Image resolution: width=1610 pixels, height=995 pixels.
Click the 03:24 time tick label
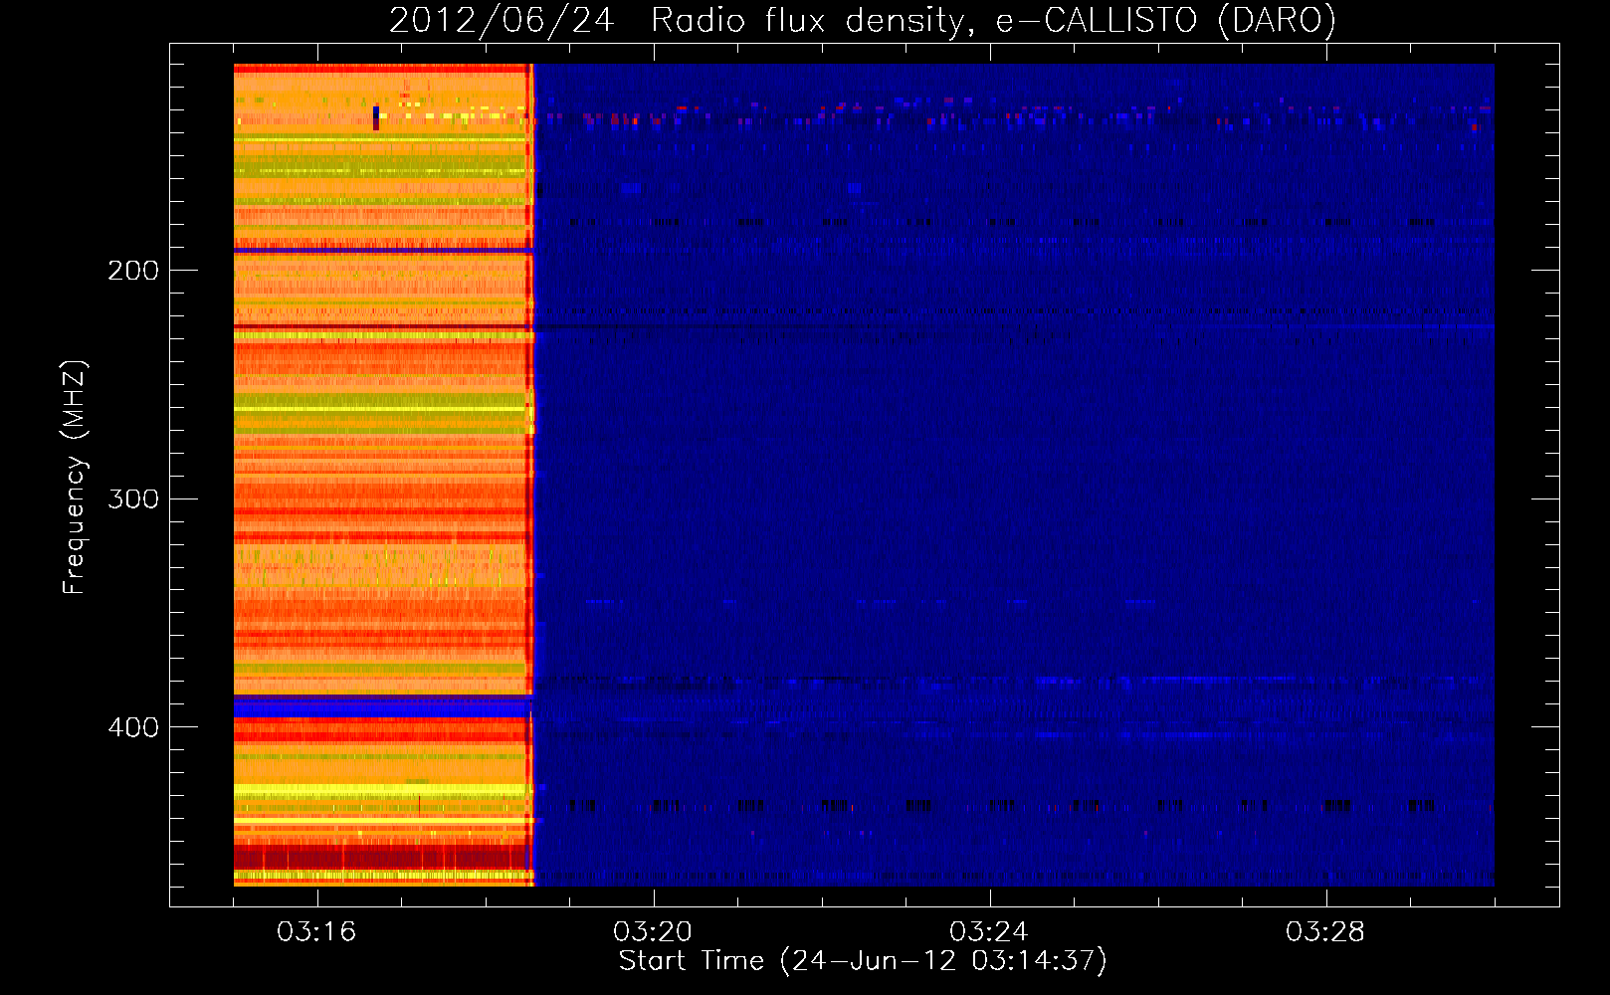coord(988,932)
